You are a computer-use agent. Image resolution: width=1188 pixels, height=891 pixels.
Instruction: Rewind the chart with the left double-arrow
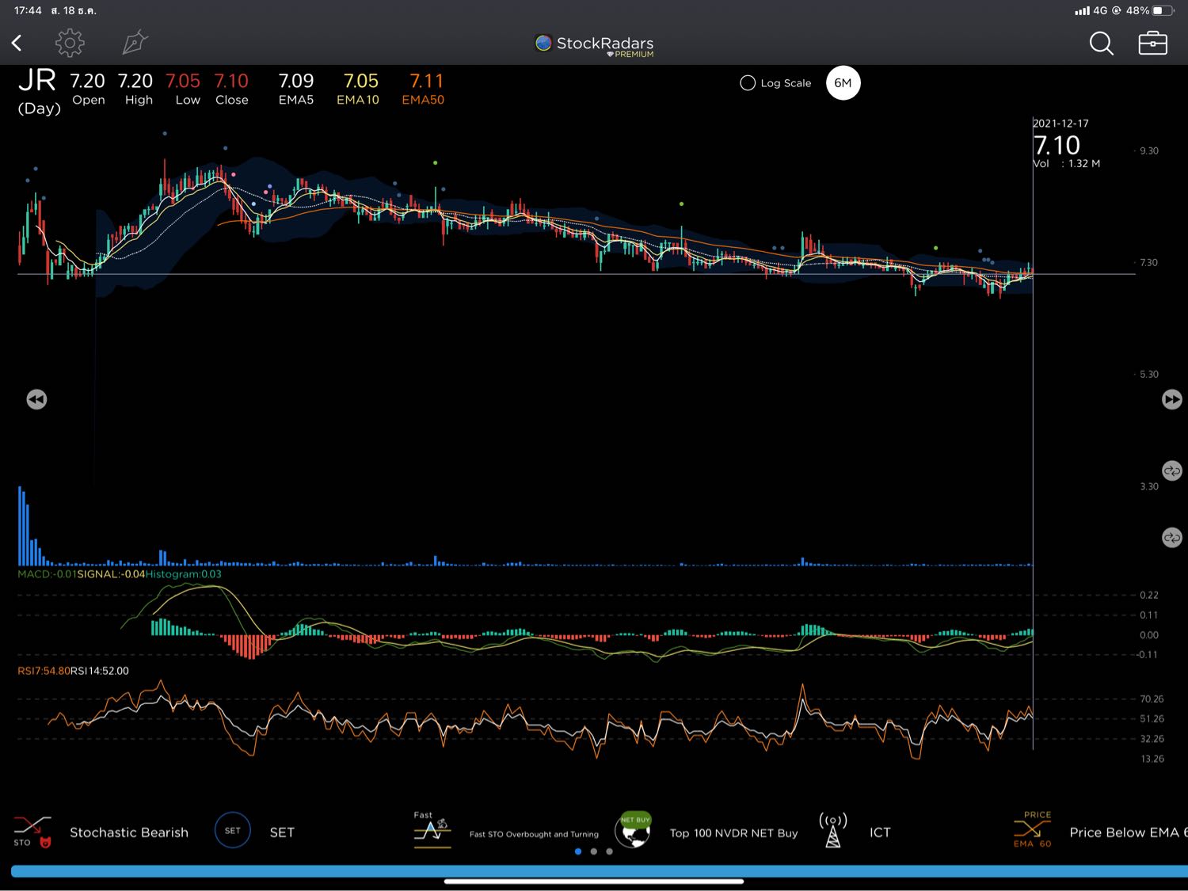pos(36,399)
